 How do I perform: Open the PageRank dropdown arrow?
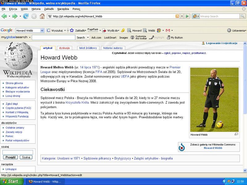[100, 31]
